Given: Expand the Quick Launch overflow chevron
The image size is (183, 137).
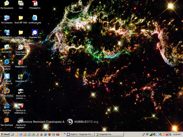Looking at the screenshot, I should pyautogui.click(x=65, y=134).
